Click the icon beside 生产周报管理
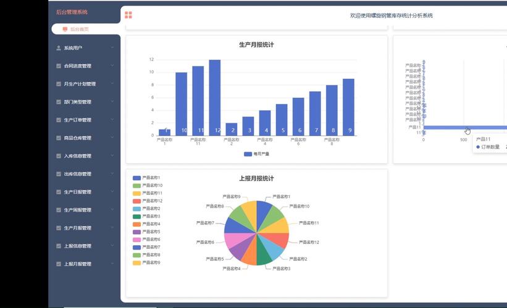Viewport: 507px width, 308px height. coord(59,210)
